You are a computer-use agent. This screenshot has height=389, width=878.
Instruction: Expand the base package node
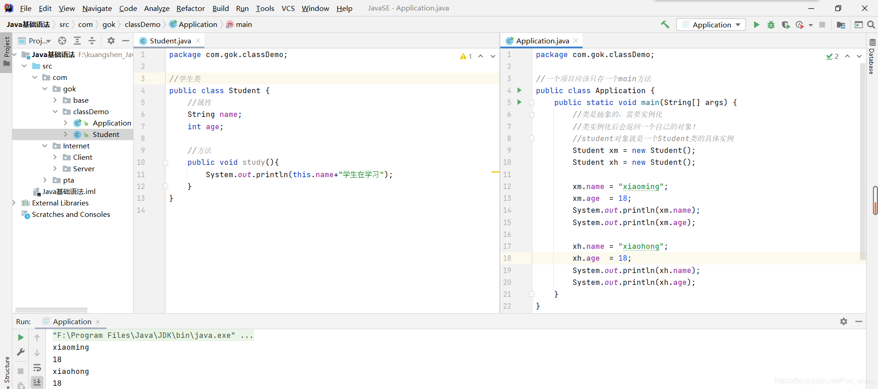[x=55, y=100]
